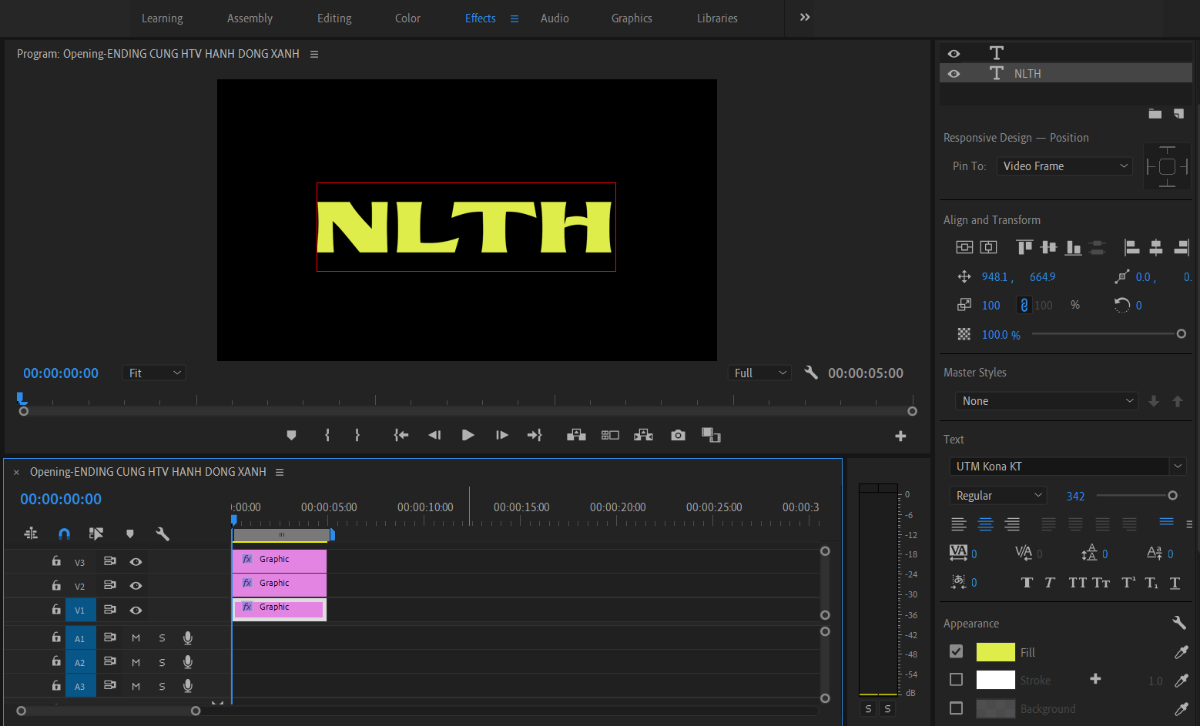Align text center horizontally in frame
This screenshot has width=1200, height=726.
coord(988,247)
